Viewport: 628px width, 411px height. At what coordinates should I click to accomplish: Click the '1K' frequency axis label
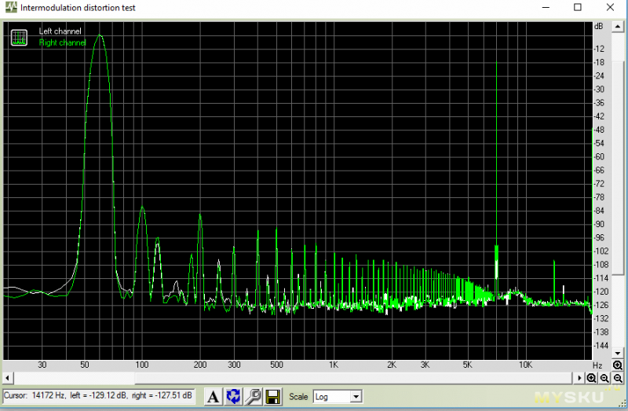(334, 365)
